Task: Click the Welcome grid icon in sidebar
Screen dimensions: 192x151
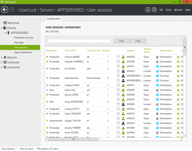Action: coord(5,23)
